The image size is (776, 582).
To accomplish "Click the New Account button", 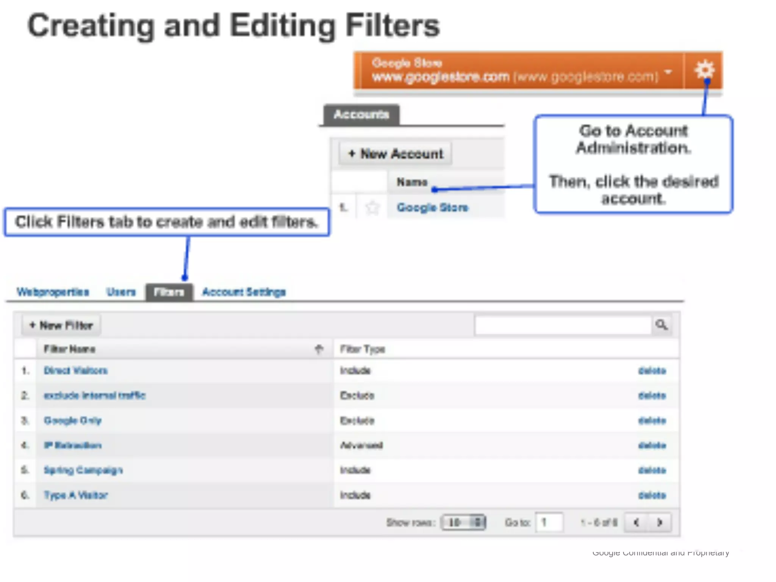I will (x=395, y=154).
